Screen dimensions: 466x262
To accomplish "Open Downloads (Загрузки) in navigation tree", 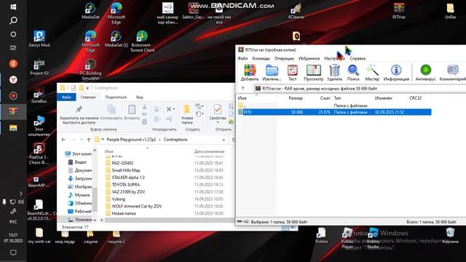I will pyautogui.click(x=80, y=178).
